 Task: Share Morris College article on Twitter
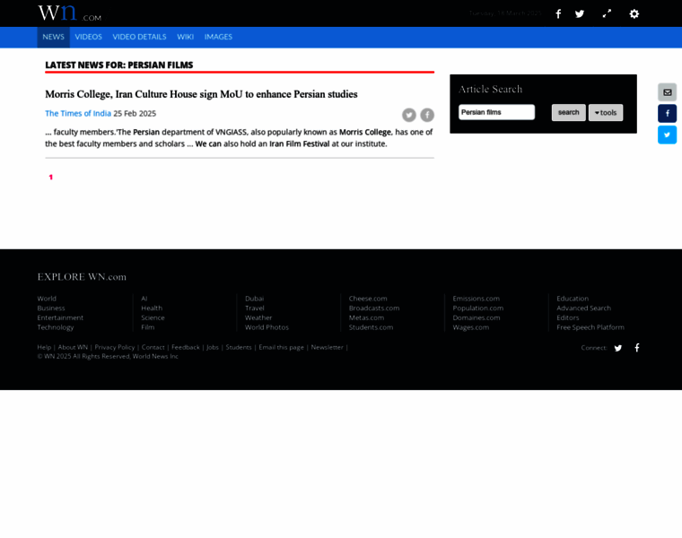[x=409, y=115]
